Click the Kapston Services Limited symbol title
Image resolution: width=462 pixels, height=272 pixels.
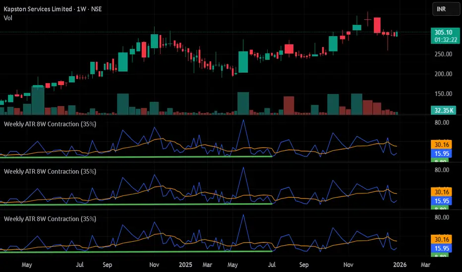point(38,9)
